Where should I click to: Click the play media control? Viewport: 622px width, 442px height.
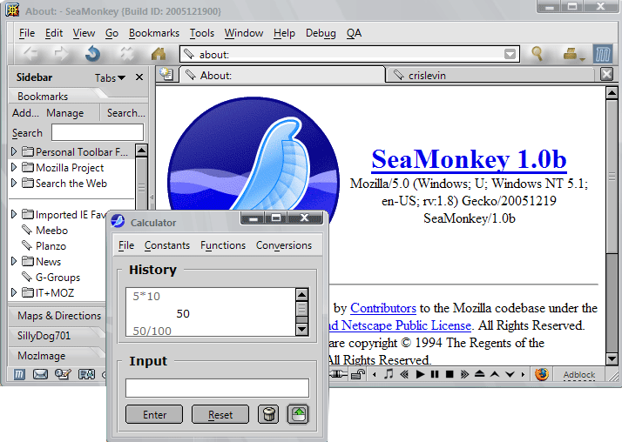click(420, 374)
